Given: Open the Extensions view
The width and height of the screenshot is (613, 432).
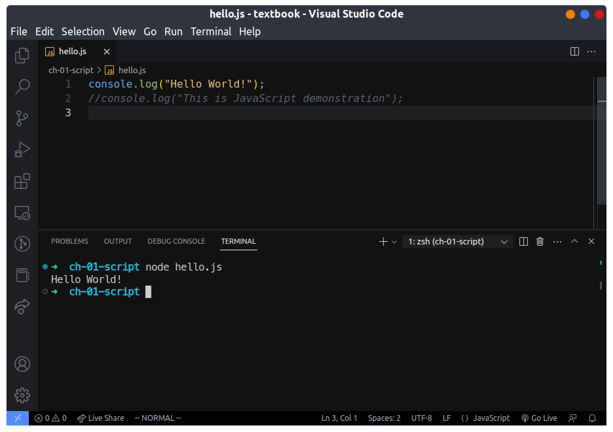Looking at the screenshot, I should (x=22, y=181).
